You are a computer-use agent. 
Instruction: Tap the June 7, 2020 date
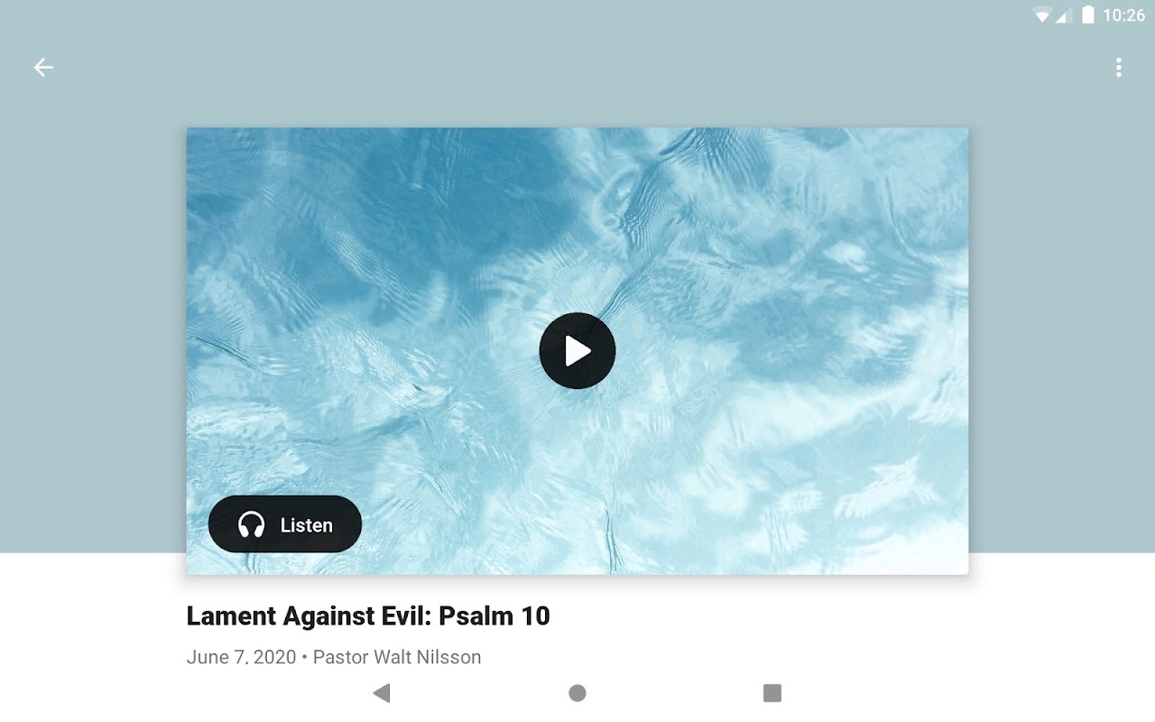point(241,657)
